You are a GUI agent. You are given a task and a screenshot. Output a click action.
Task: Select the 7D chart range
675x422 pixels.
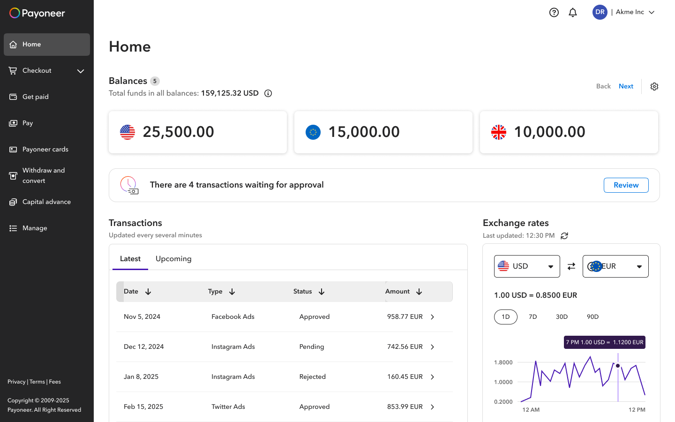point(533,317)
